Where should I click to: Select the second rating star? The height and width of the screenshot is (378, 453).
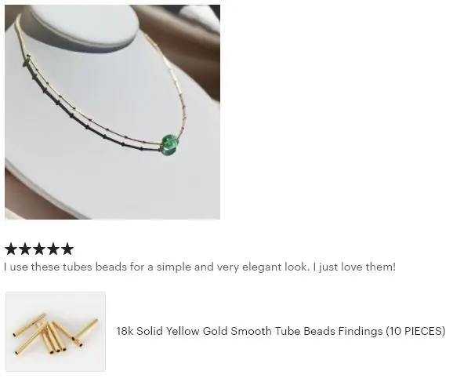pyautogui.click(x=25, y=249)
